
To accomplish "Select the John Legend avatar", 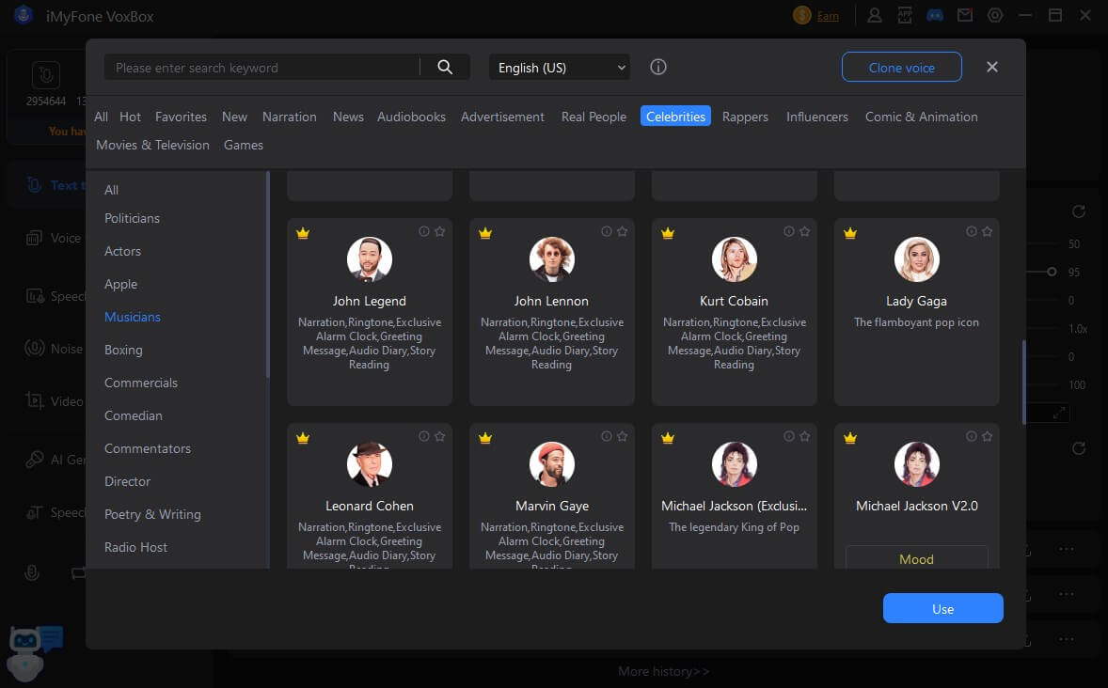I will coord(370,259).
